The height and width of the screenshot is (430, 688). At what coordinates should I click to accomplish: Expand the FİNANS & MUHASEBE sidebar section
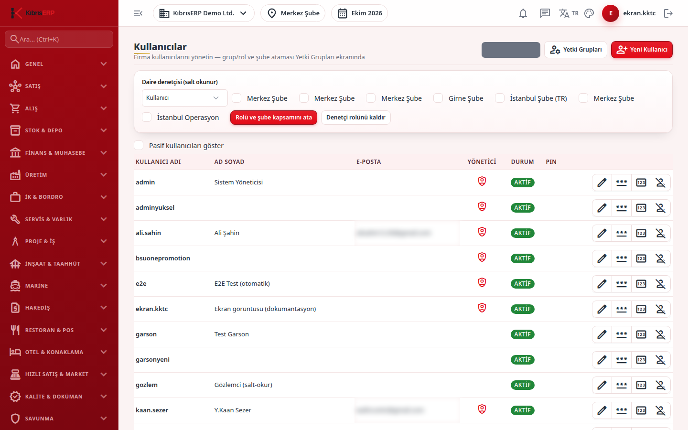pyautogui.click(x=59, y=153)
